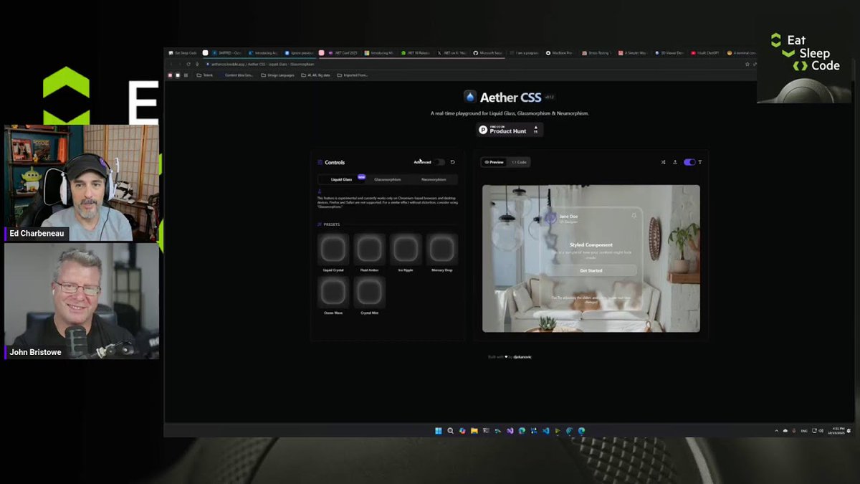Open the Design Languages bookmarks folder
The width and height of the screenshot is (860, 484).
(277, 75)
